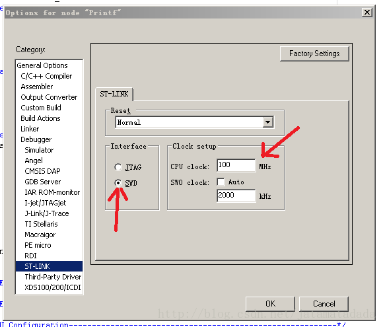
Task: Select the JTAG interface radio button
Action: point(118,167)
